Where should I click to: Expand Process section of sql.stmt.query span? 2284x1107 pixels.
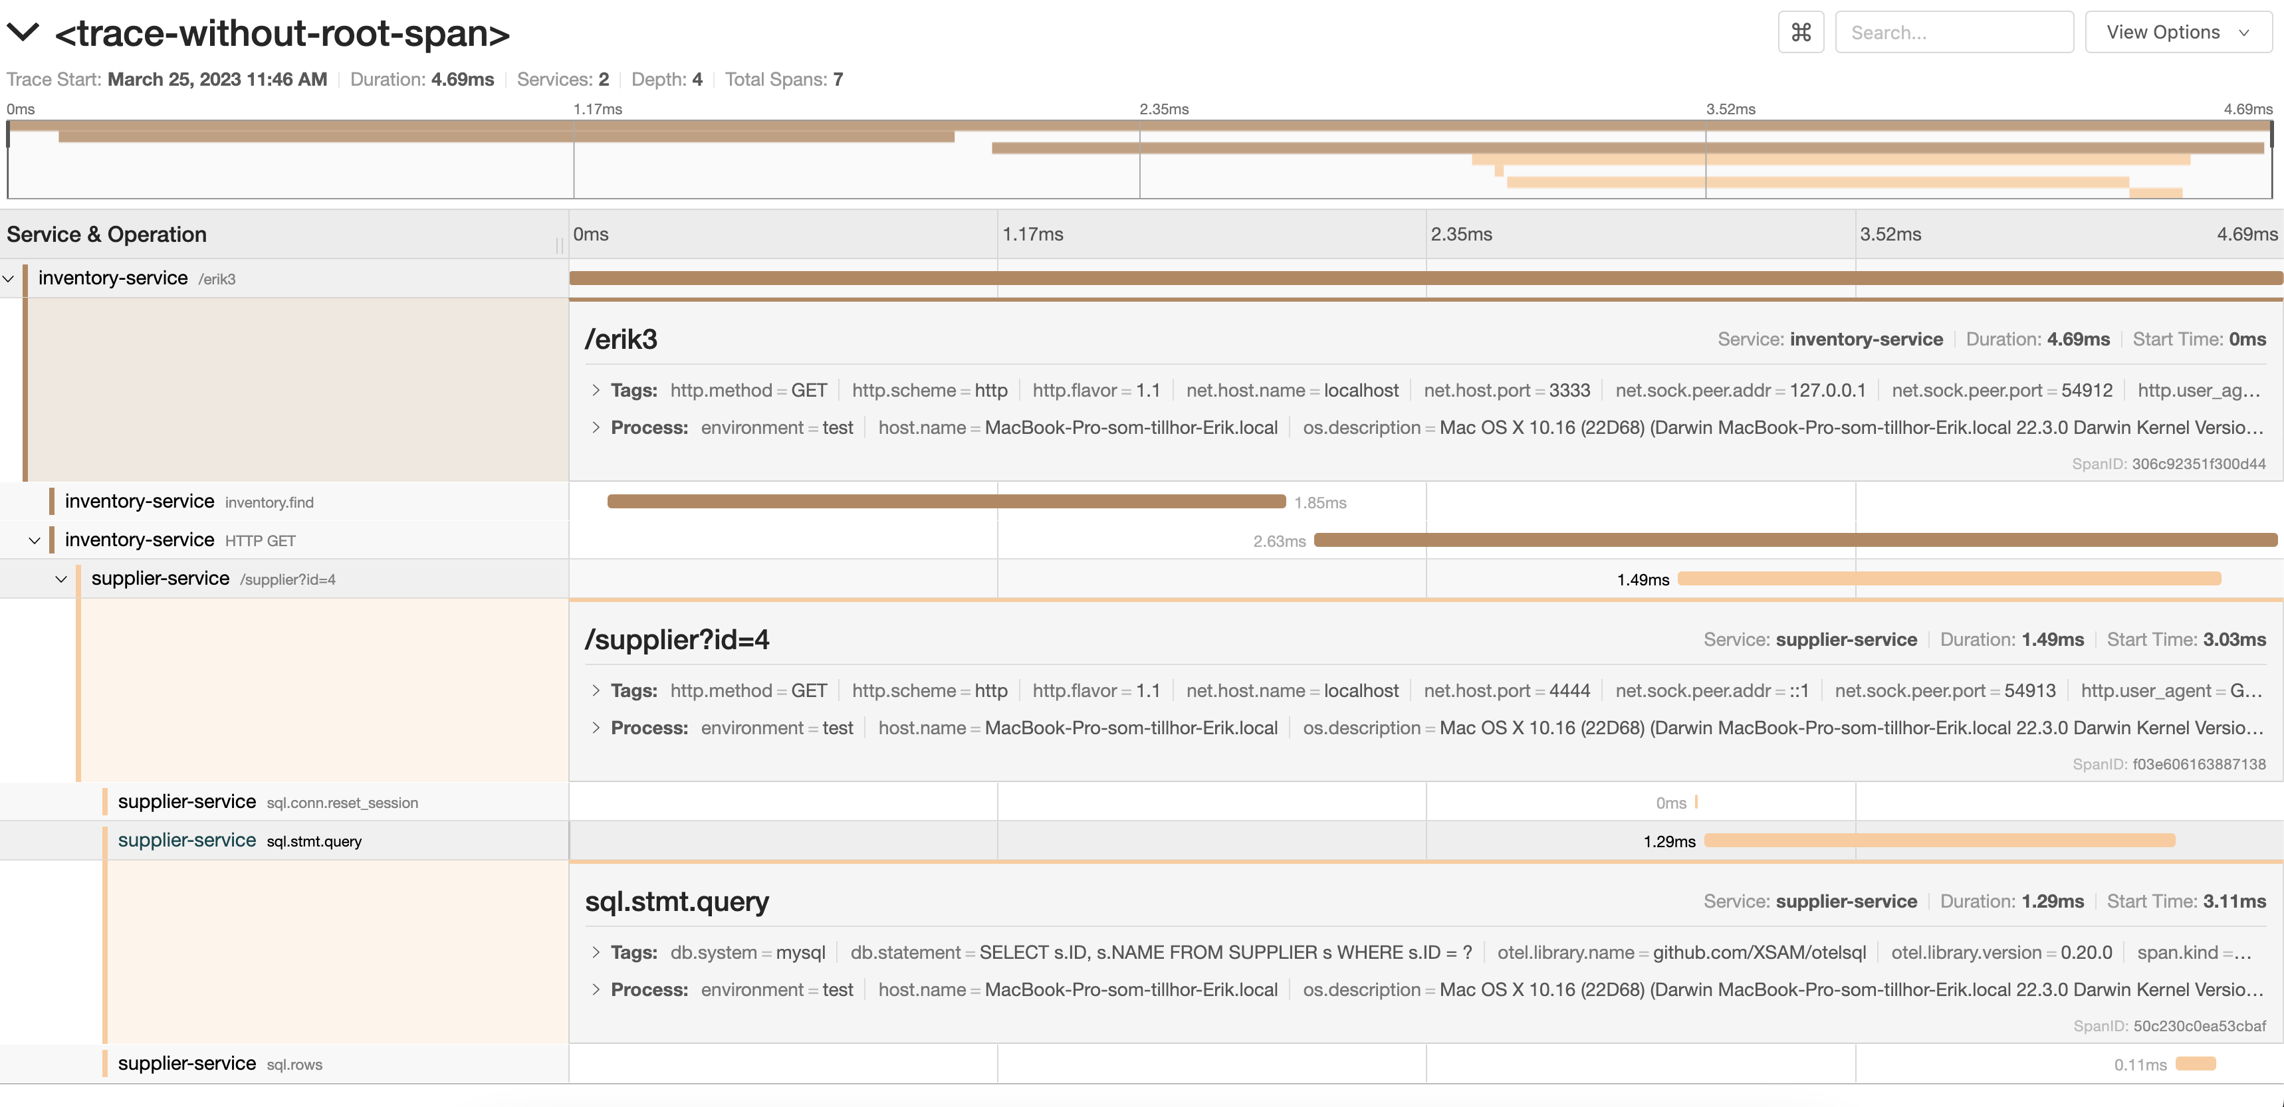coord(597,989)
